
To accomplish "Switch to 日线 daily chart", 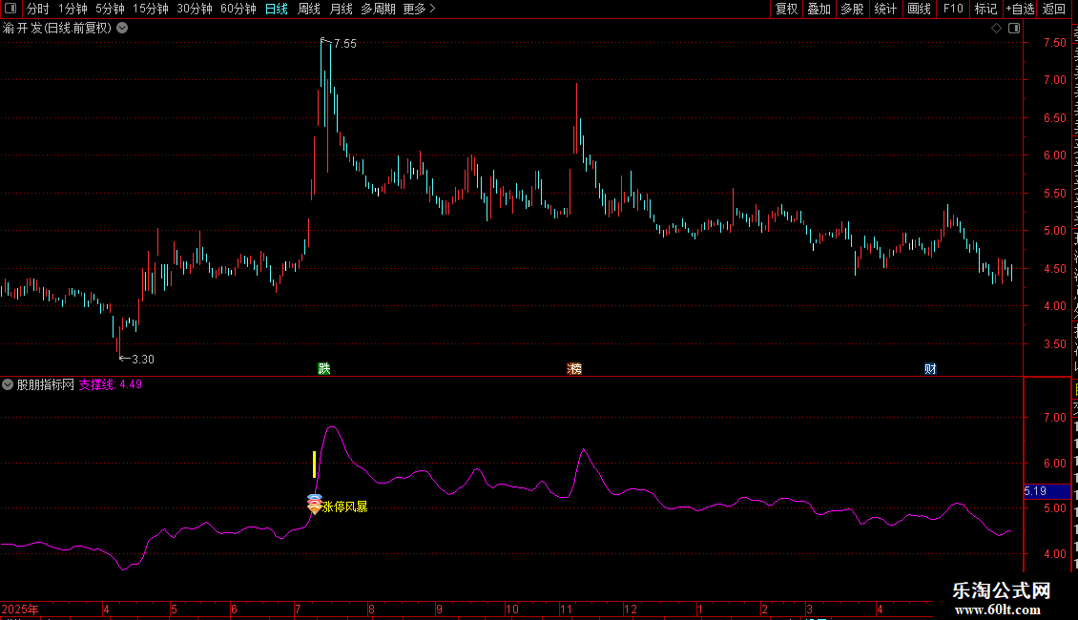I will click(x=277, y=9).
